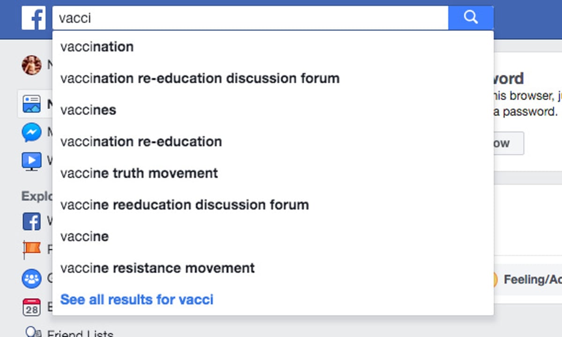Open the News Feed sidebar icon
This screenshot has width=562, height=337.
32,104
